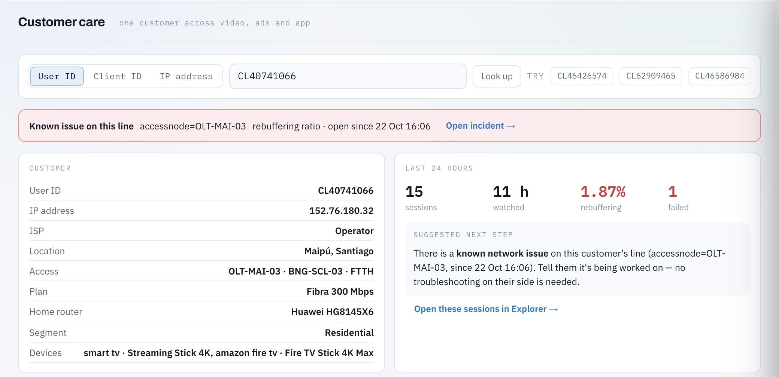Click the Look up button
The height and width of the screenshot is (377, 779).
(497, 76)
